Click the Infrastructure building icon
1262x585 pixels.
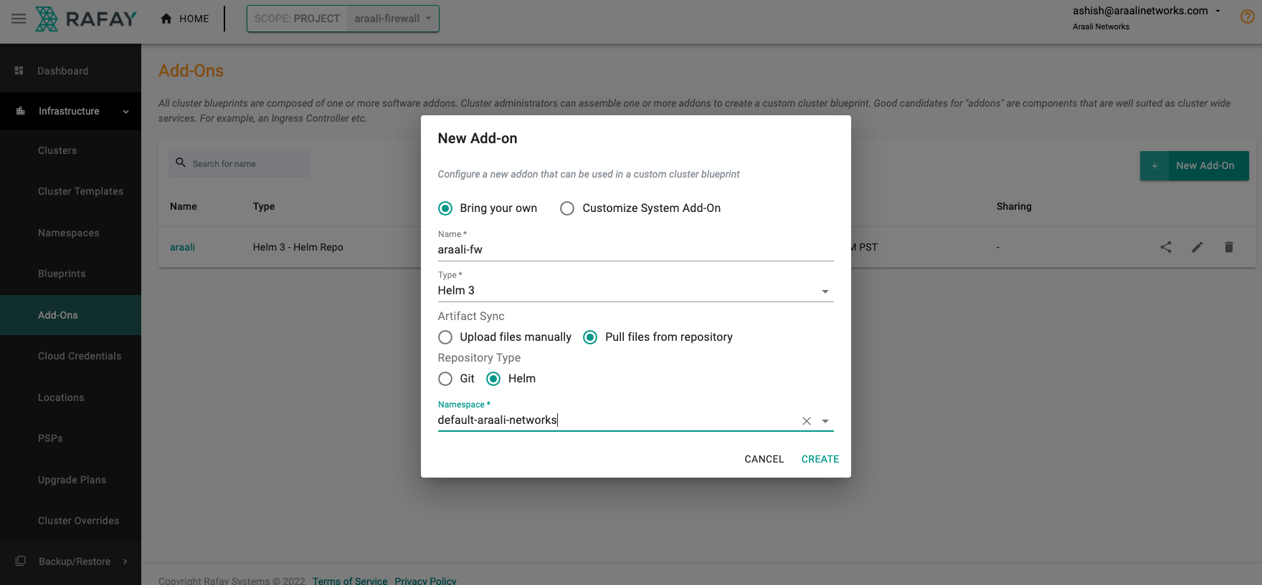[x=21, y=111]
